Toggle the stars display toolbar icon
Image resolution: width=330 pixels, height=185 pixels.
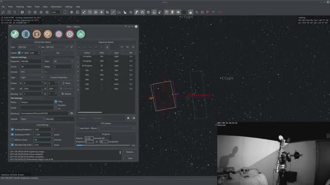[84, 12]
